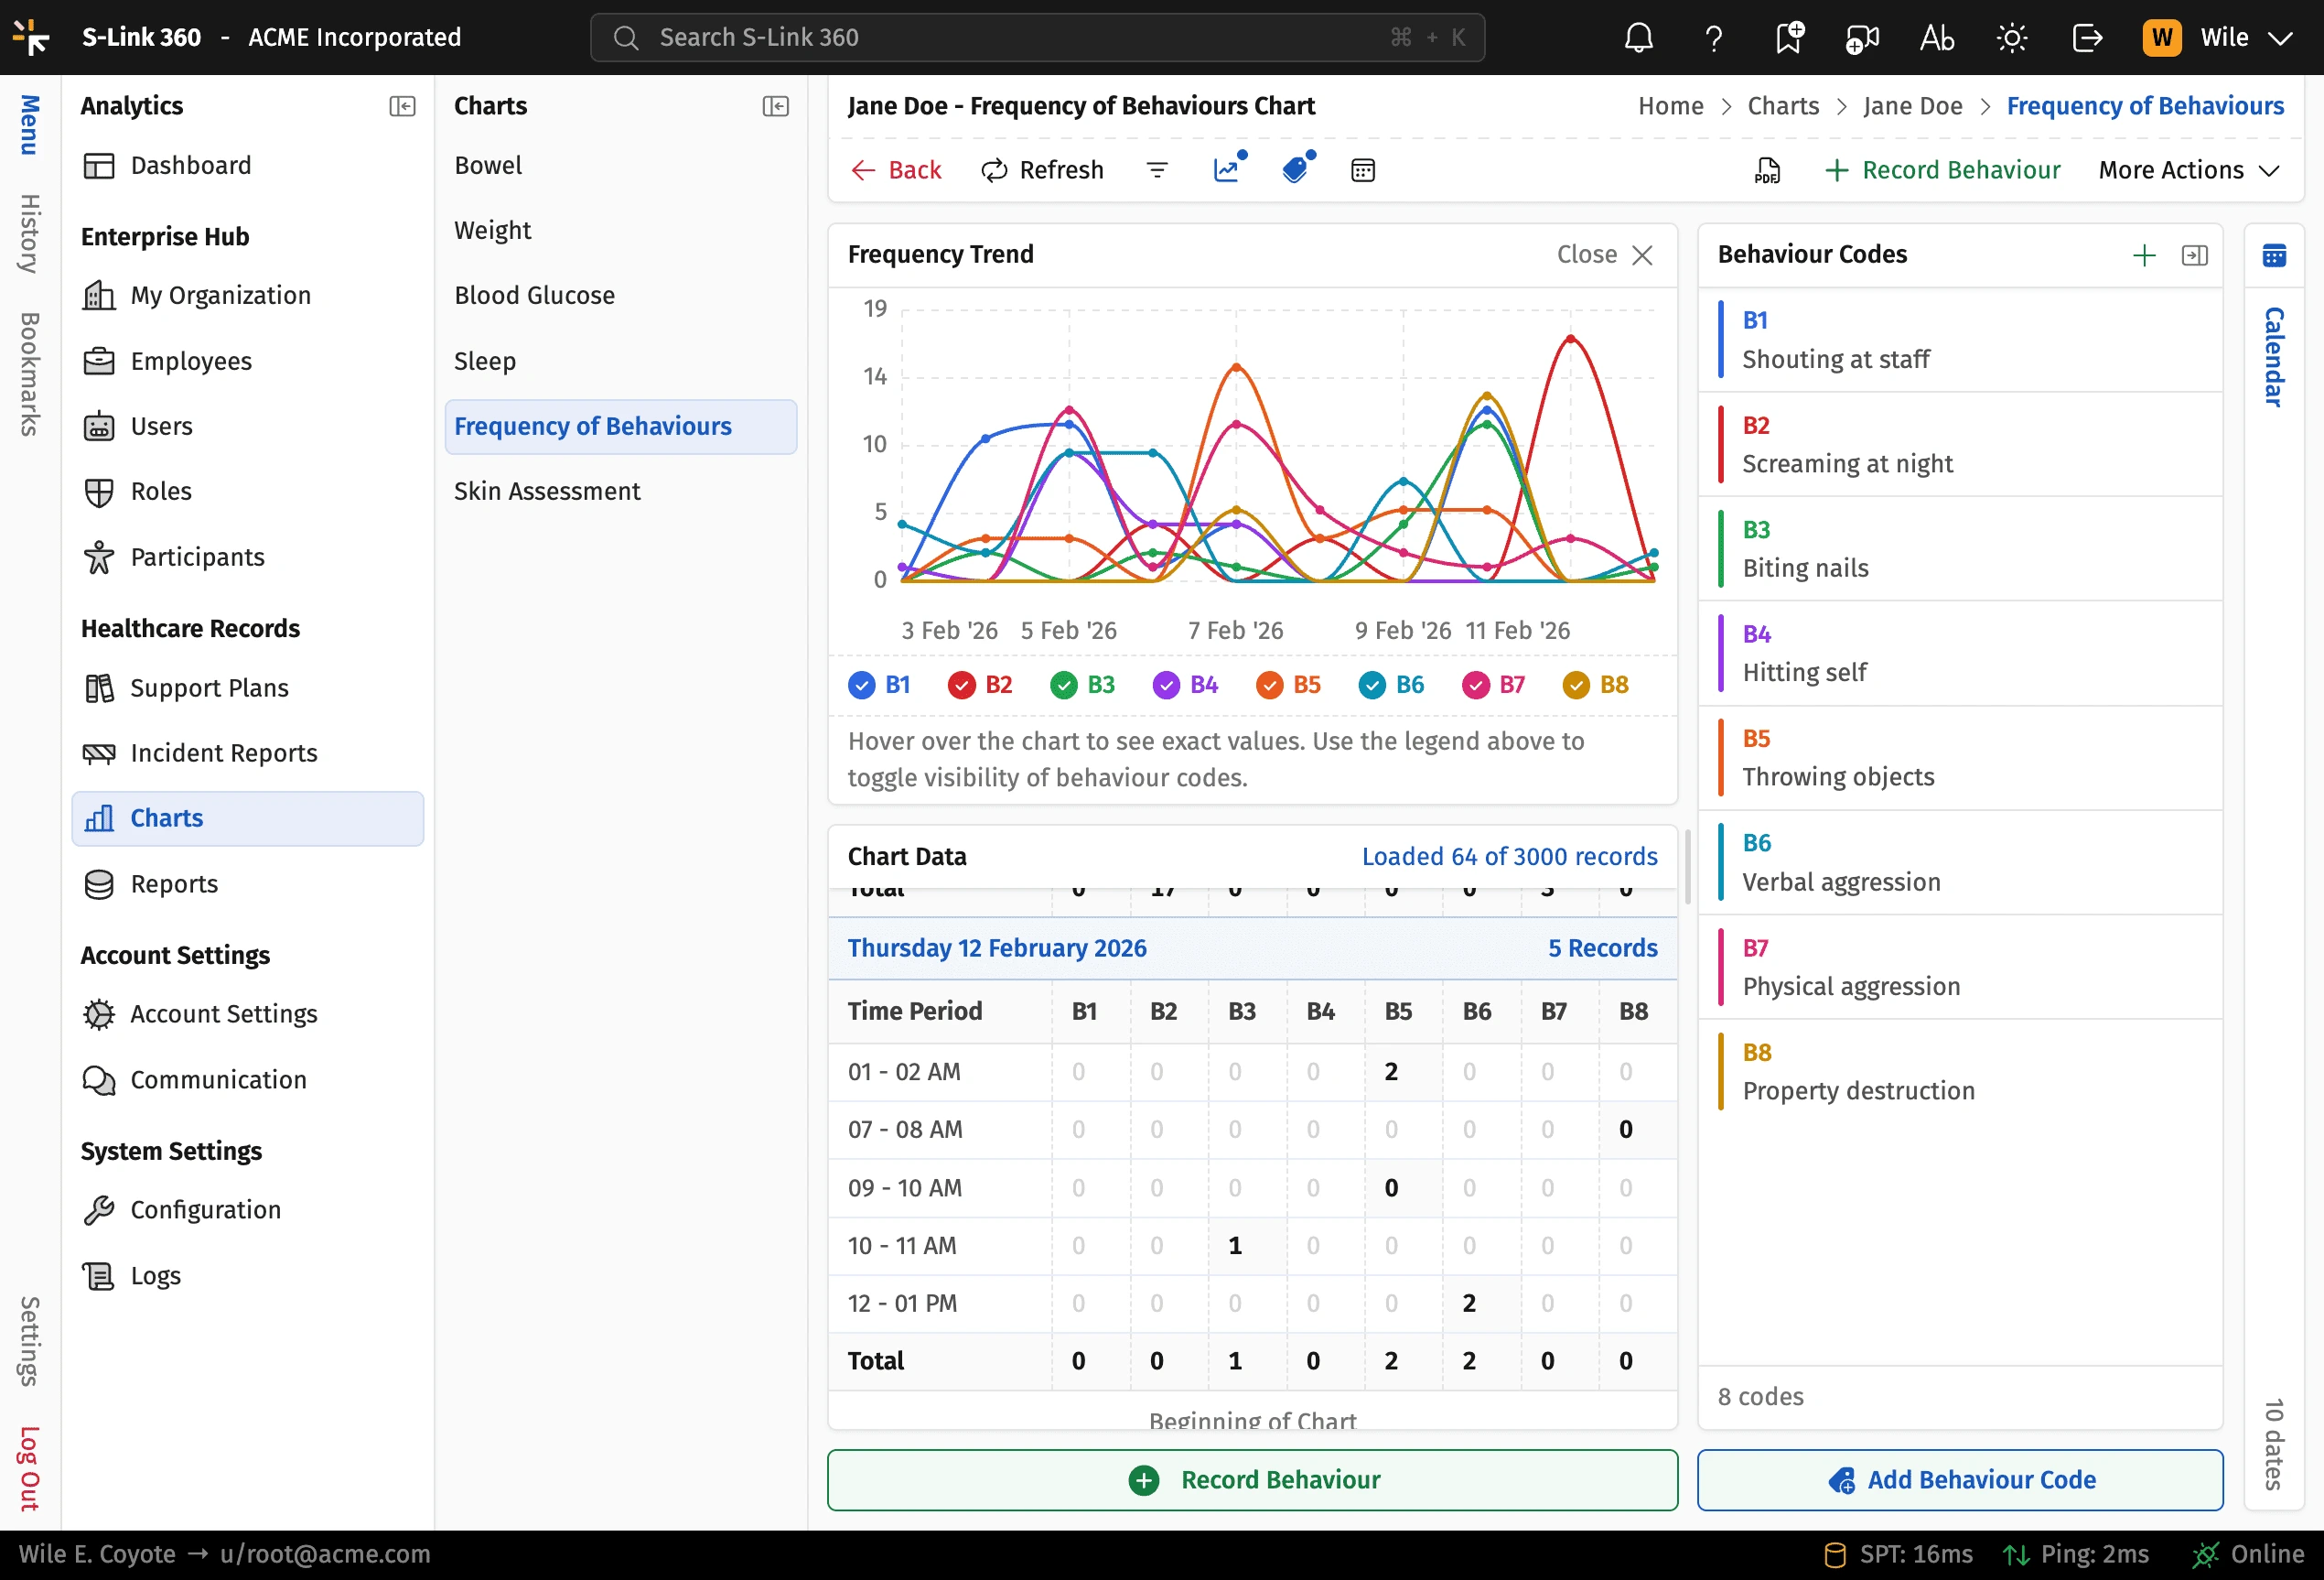Click the behaviour codes tag icon

[x=1296, y=170]
